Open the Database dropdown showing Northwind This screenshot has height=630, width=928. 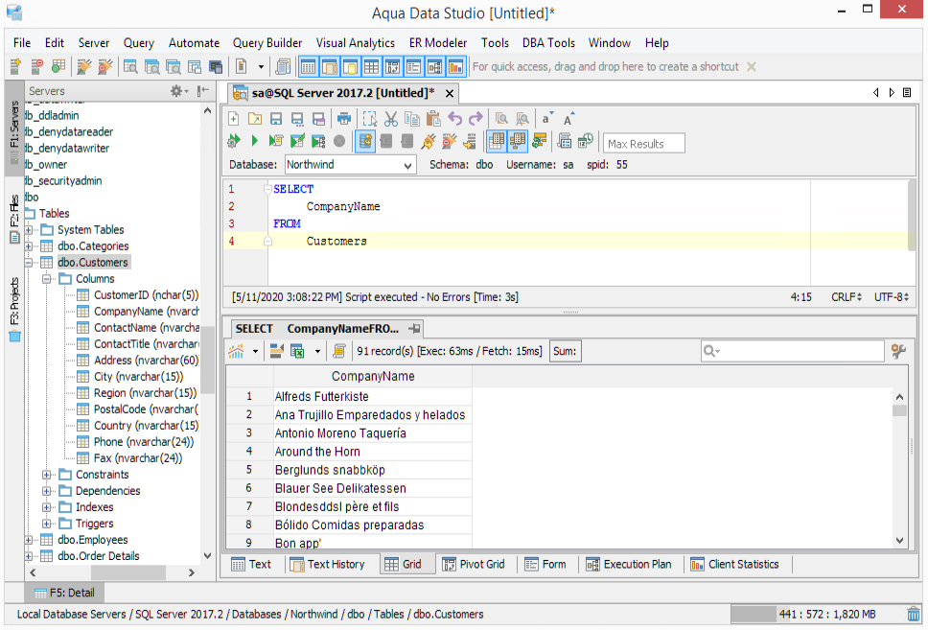(x=349, y=165)
